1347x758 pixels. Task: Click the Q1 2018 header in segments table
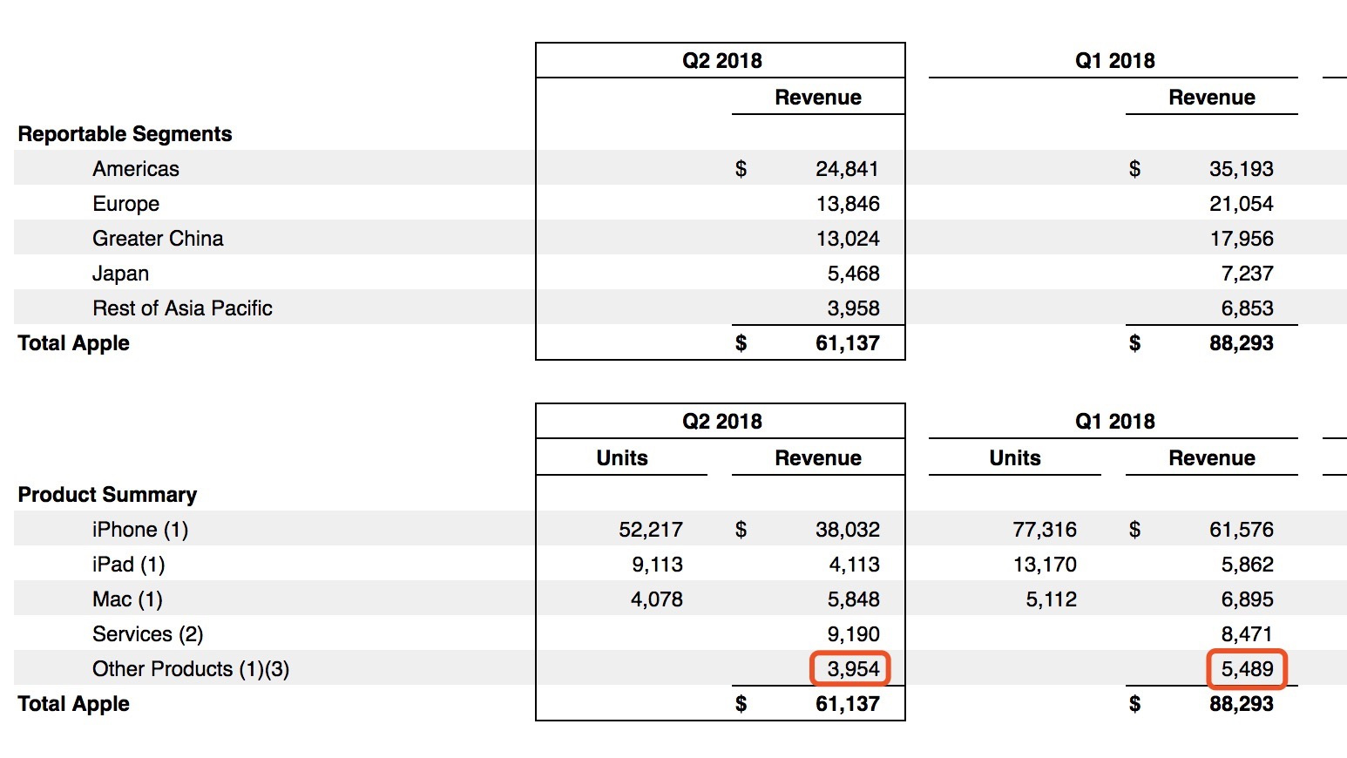tap(1114, 61)
